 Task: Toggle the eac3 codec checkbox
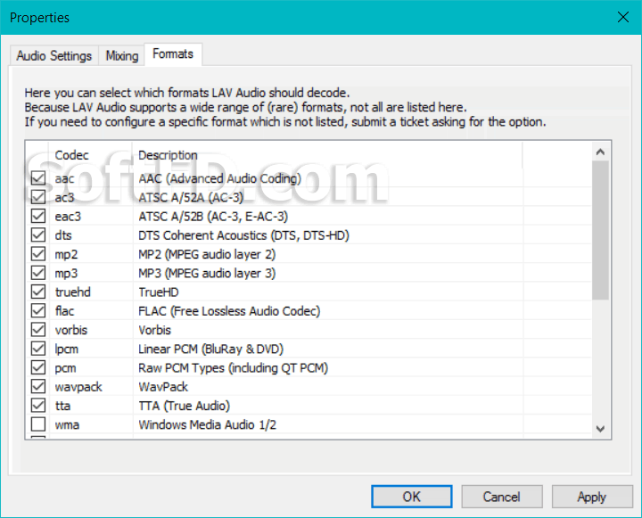(38, 216)
